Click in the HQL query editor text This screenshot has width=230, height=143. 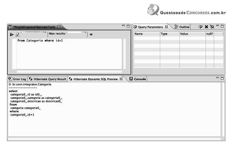point(40,40)
